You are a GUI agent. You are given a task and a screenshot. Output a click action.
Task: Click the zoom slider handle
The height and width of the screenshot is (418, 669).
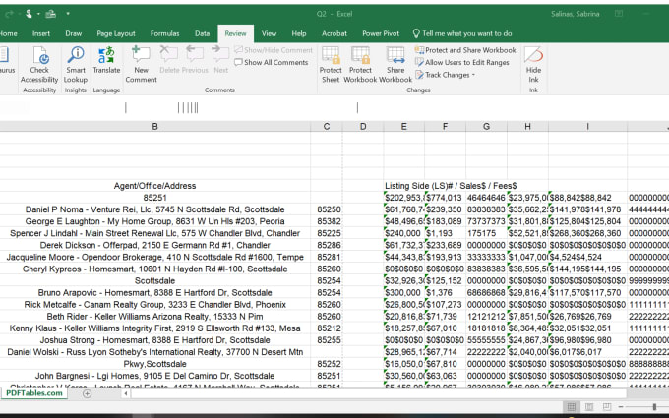654,407
